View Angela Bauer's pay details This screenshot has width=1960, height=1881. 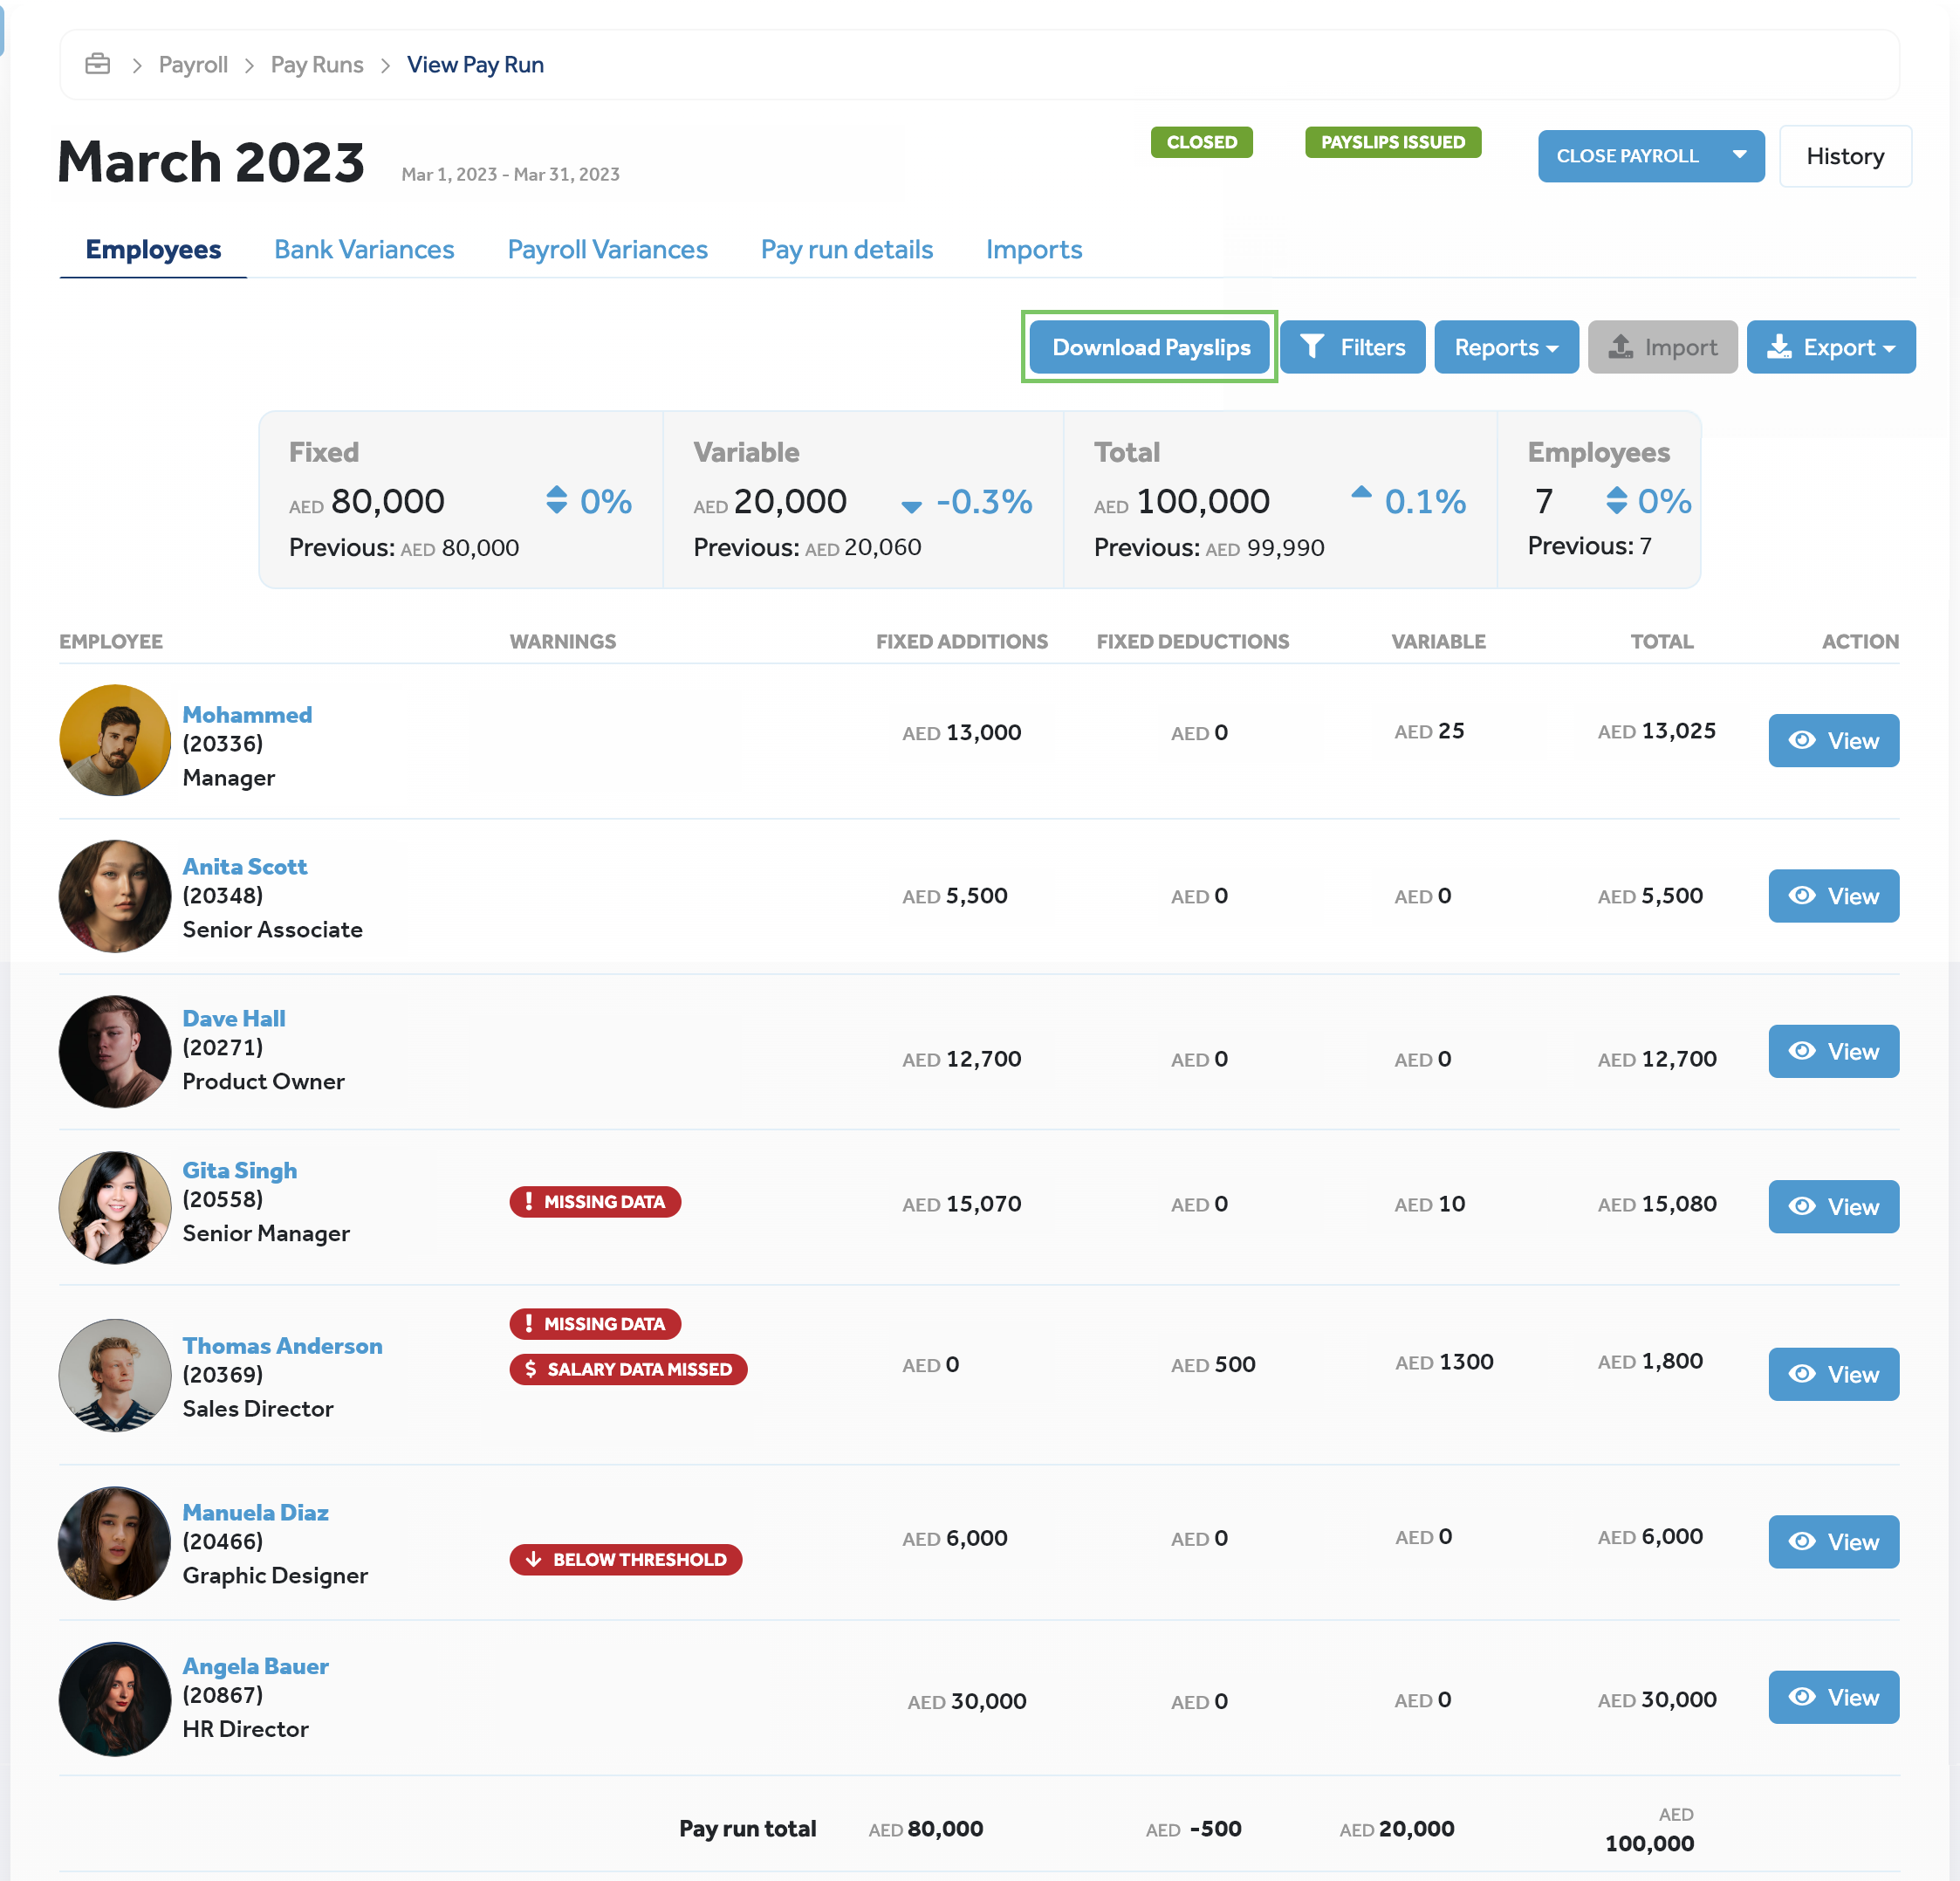coord(1832,1697)
